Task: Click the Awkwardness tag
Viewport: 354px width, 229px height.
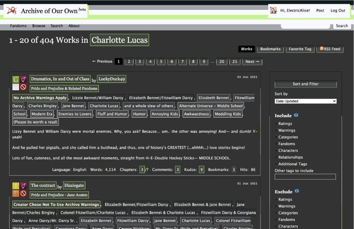Action: point(196,114)
